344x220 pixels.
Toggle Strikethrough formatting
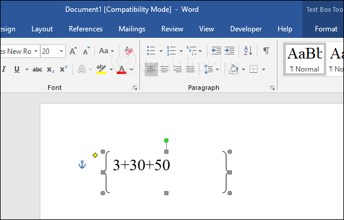click(37, 70)
